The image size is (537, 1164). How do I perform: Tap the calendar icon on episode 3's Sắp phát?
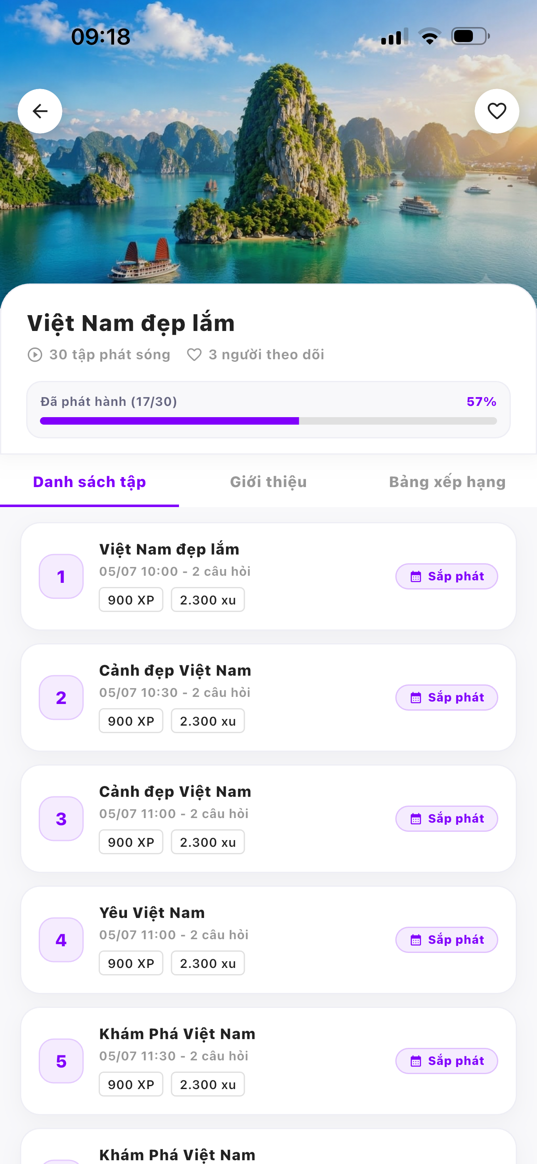416,819
